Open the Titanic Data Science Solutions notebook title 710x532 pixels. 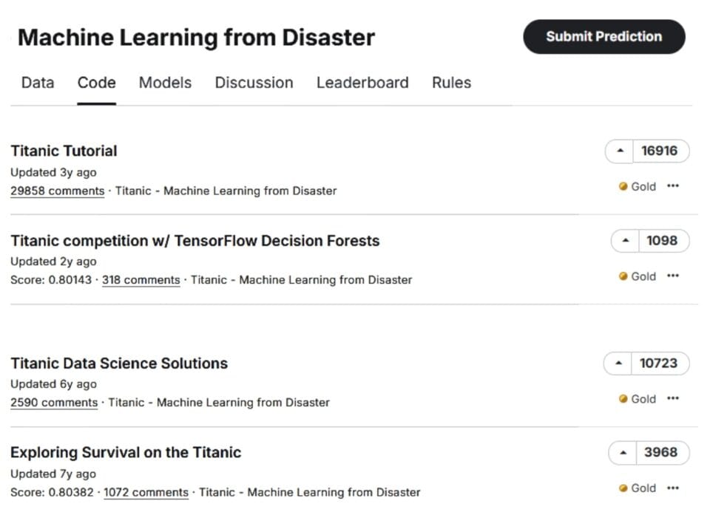point(119,364)
